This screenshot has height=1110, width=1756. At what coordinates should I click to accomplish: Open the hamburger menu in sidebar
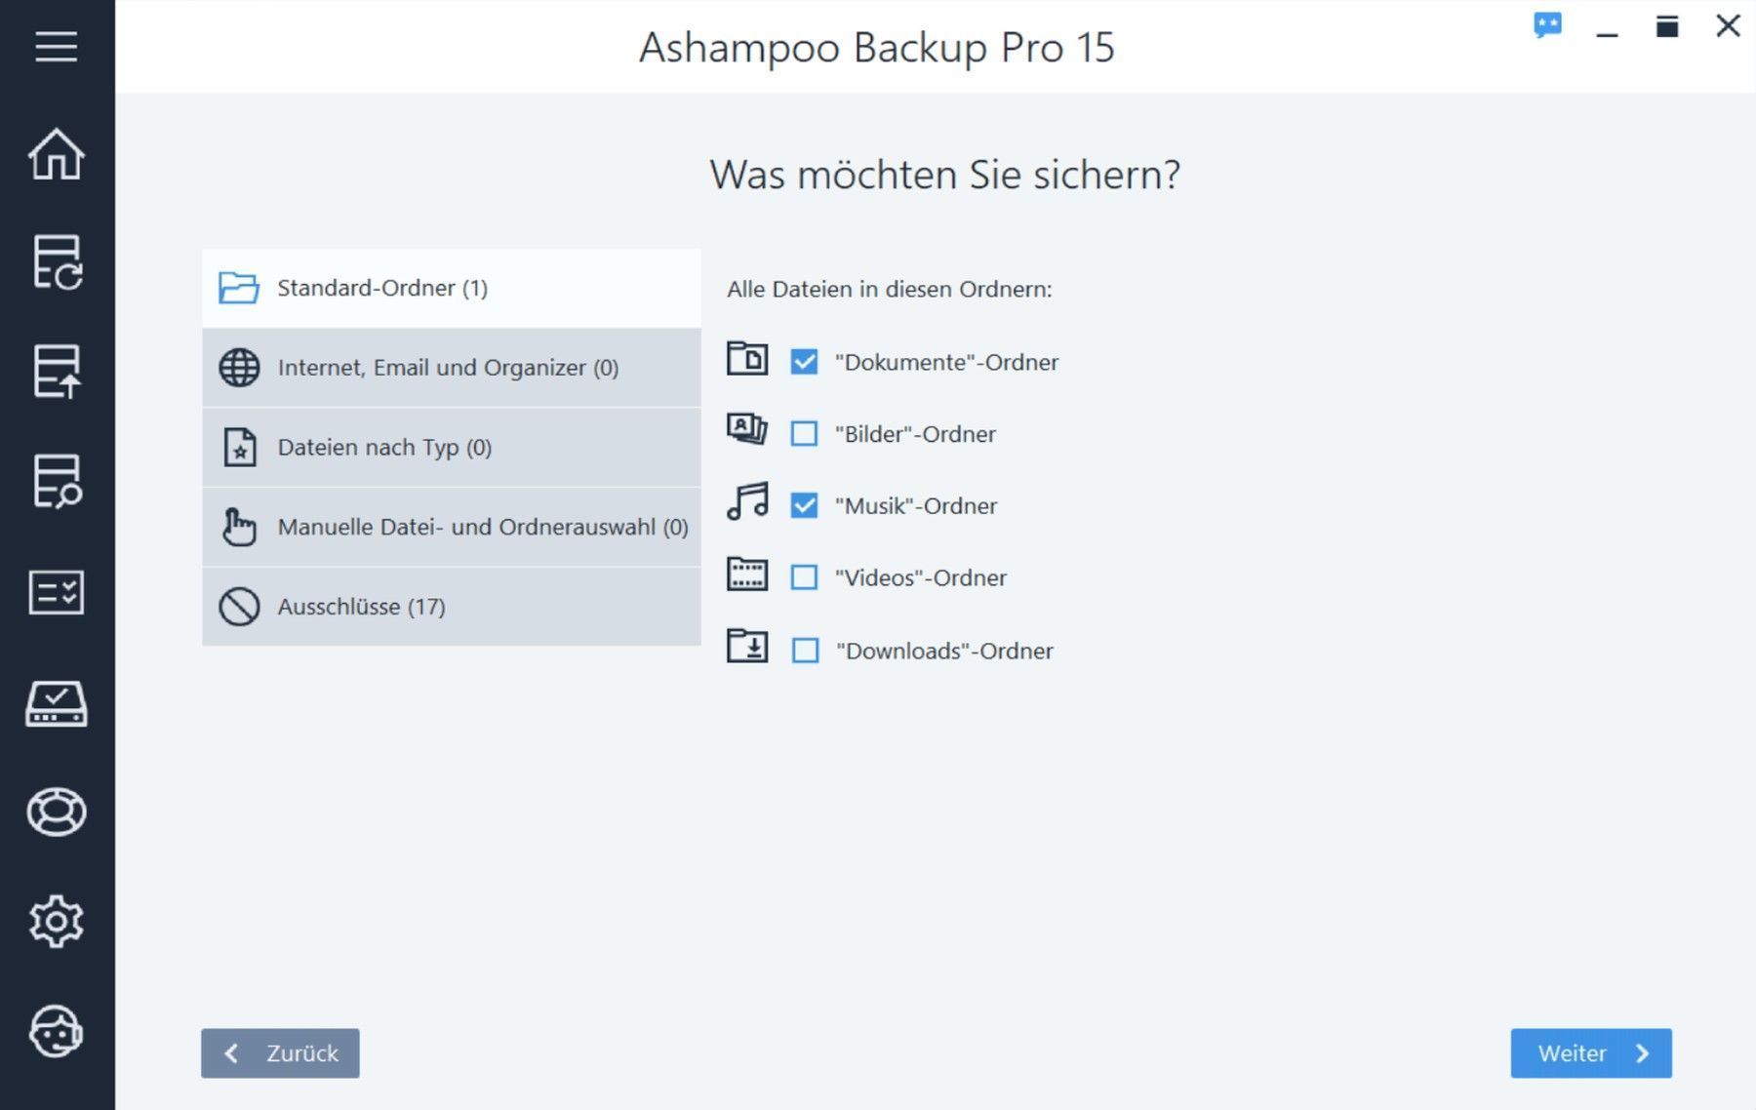(x=57, y=46)
